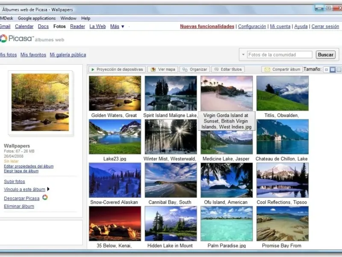Open the Window menu
The image size is (342, 257).
pyautogui.click(x=68, y=18)
